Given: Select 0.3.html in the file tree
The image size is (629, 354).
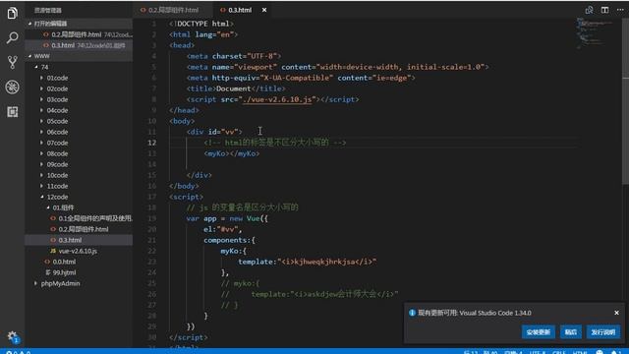Looking at the screenshot, I should click(x=79, y=240).
